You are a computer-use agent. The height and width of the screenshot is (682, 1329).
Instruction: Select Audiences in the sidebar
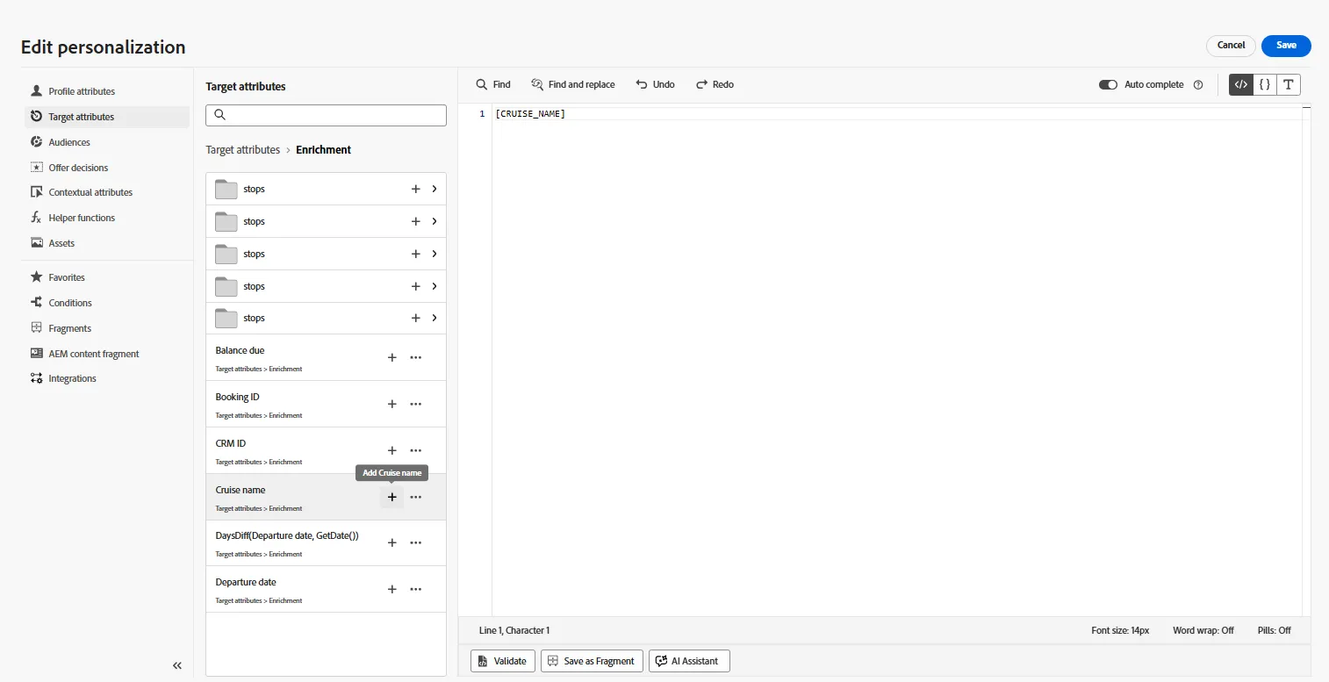pyautogui.click(x=107, y=142)
